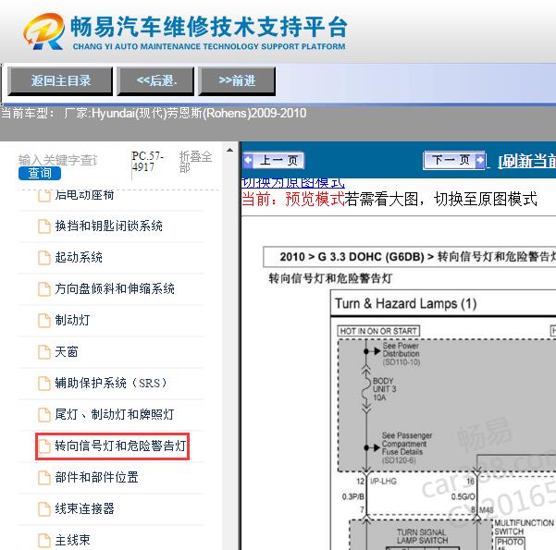Focus the keyword search input field

[57, 160]
